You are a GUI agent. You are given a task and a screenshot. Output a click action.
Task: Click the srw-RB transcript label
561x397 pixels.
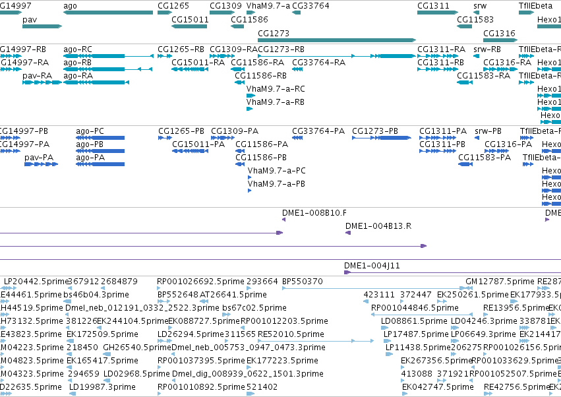point(487,49)
